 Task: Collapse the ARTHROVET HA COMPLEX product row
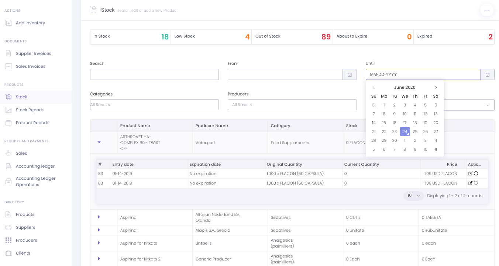pyautogui.click(x=99, y=142)
